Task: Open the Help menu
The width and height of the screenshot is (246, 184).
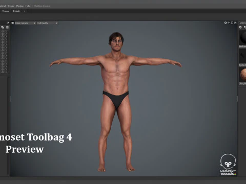Action: click(28, 6)
